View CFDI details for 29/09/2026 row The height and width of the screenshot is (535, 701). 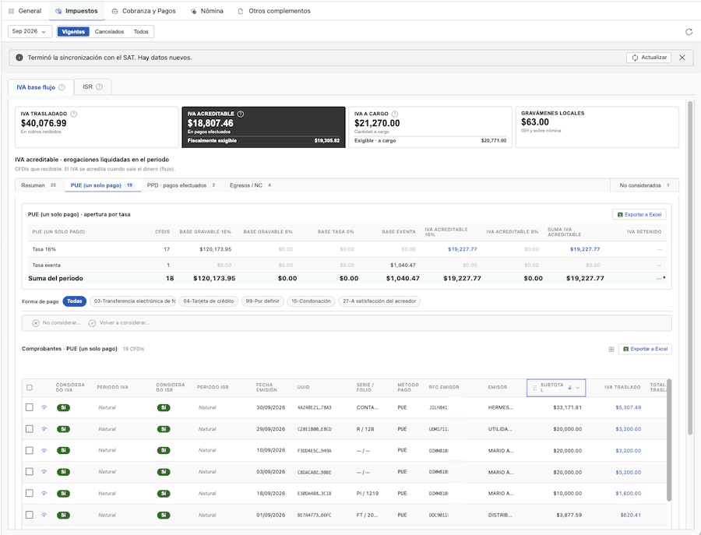[44, 429]
